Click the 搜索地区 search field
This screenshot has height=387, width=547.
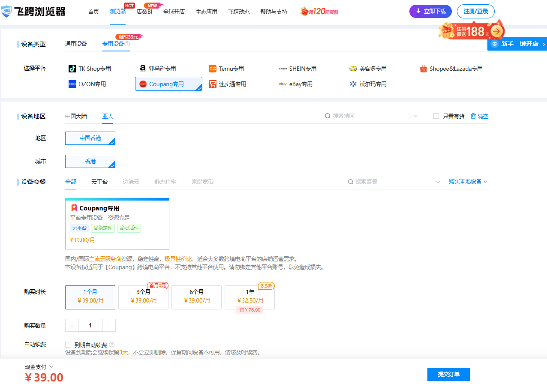(x=371, y=116)
